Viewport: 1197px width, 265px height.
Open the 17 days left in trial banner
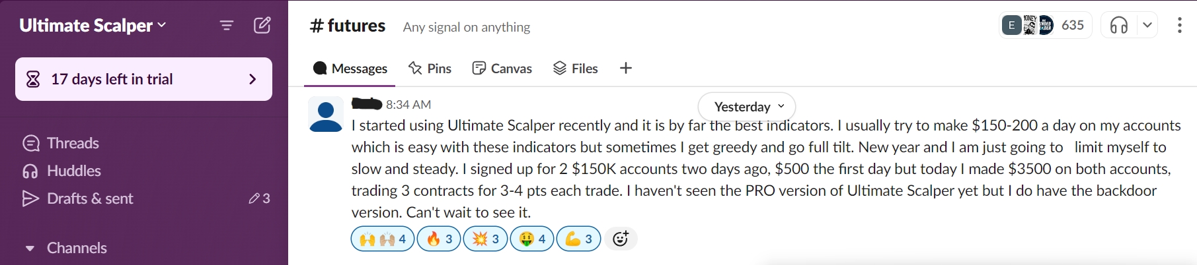[x=143, y=79]
